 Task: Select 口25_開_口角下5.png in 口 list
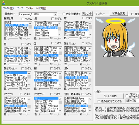(x=46, y=48)
